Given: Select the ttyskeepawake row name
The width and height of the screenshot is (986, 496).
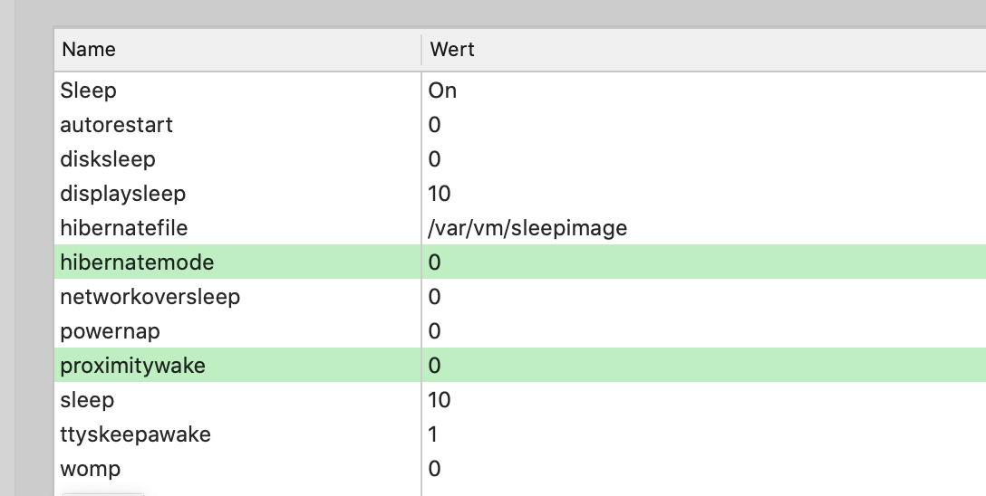Looking at the screenshot, I should pos(135,434).
